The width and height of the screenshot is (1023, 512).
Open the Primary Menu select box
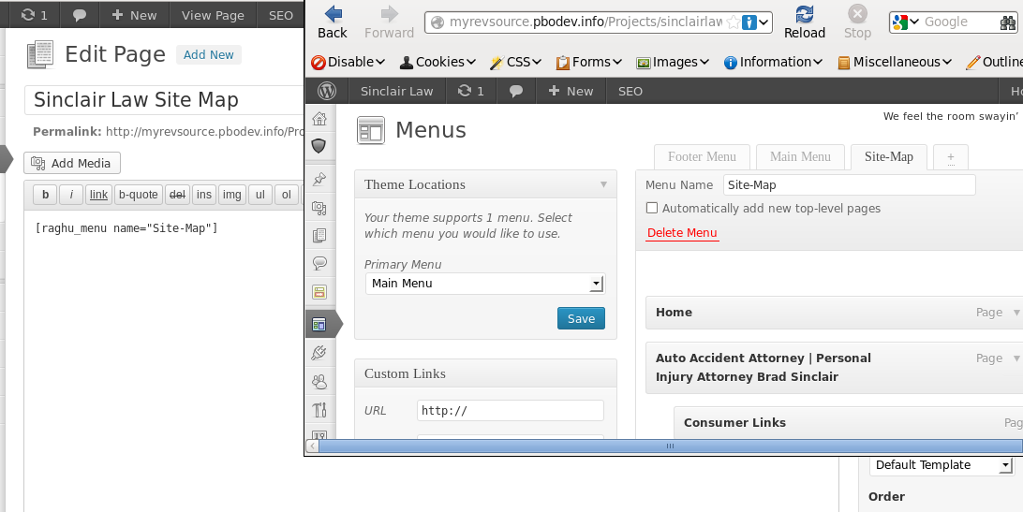[x=485, y=283]
